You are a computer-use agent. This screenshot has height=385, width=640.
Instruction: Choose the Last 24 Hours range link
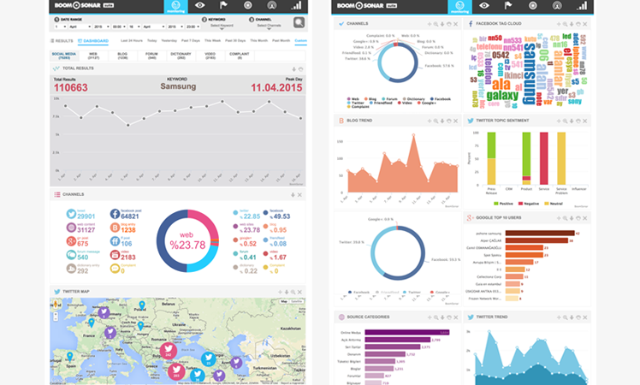tap(132, 41)
